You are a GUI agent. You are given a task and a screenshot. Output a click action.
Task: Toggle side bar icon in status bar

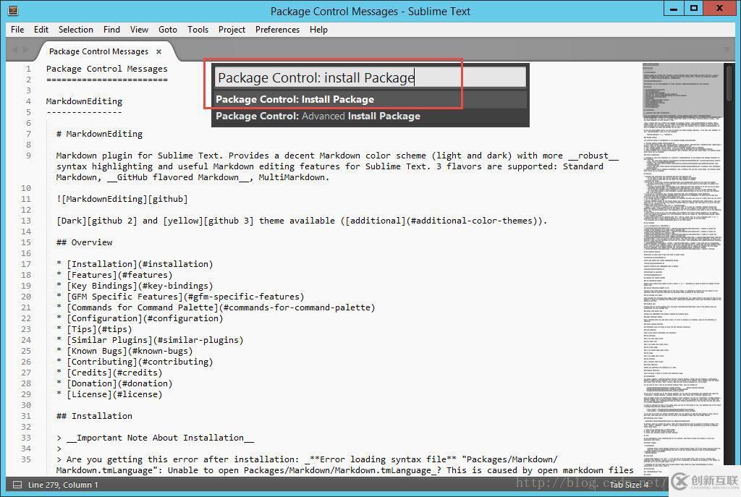(x=17, y=485)
